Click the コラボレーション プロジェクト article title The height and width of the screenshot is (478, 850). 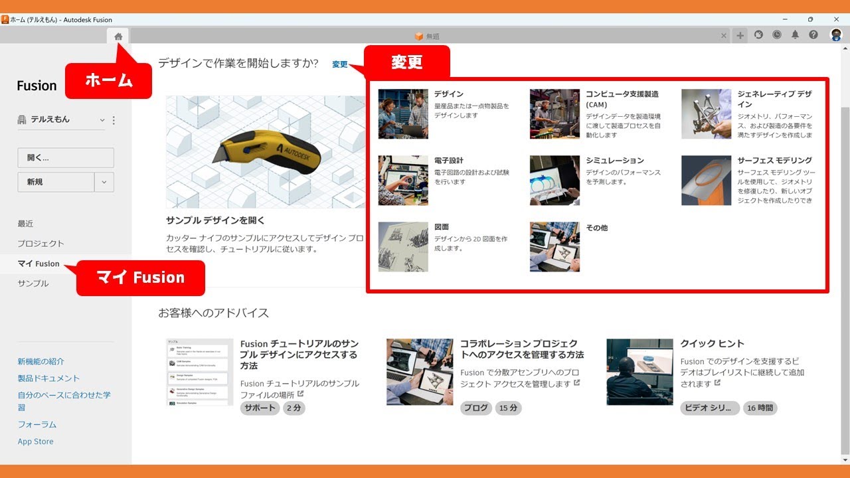[522, 349]
